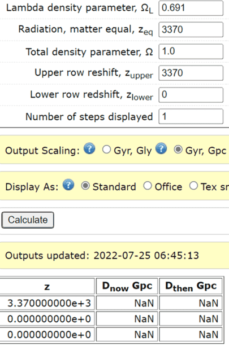Screen dimensions: 229x350
Task: Click the Dthen Gpc column header
Action: coord(191,286)
